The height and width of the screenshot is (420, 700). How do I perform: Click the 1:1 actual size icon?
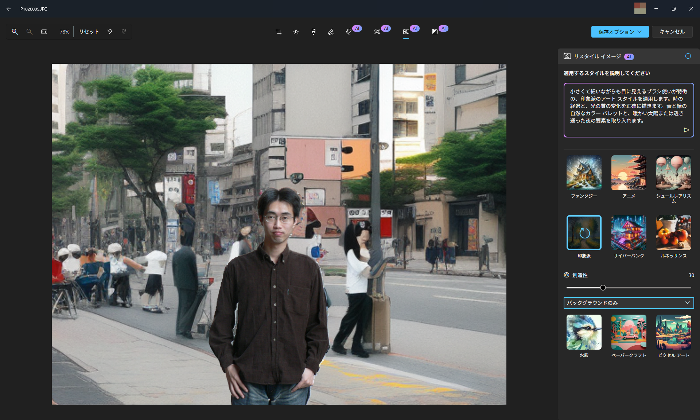(x=44, y=32)
